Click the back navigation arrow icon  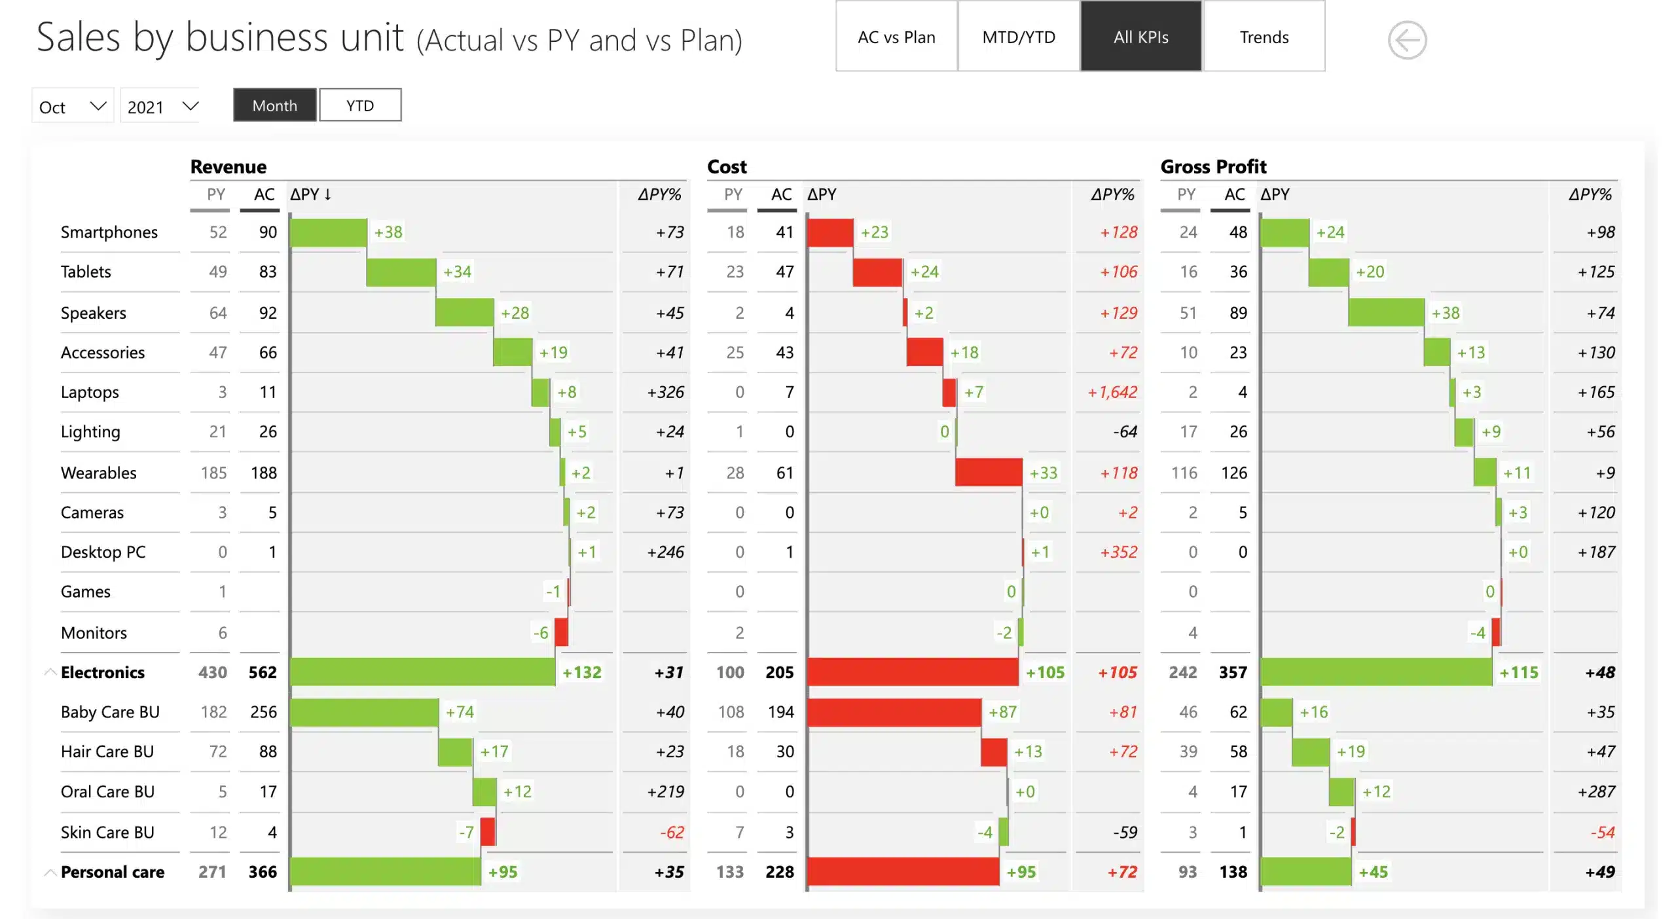1406,40
